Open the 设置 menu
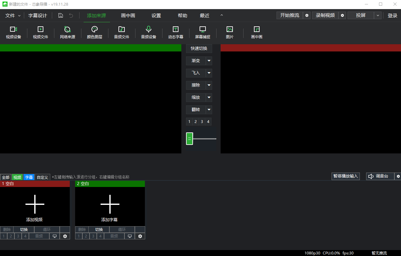The height and width of the screenshot is (256, 401). pyautogui.click(x=156, y=16)
